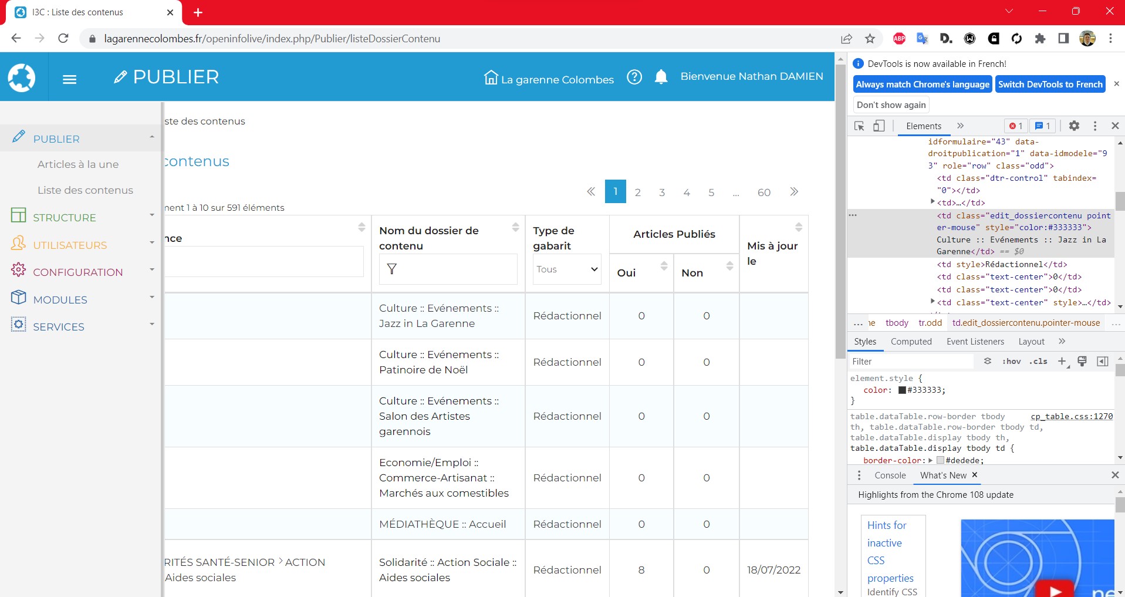Click the La garenne Colombes home icon

491,77
